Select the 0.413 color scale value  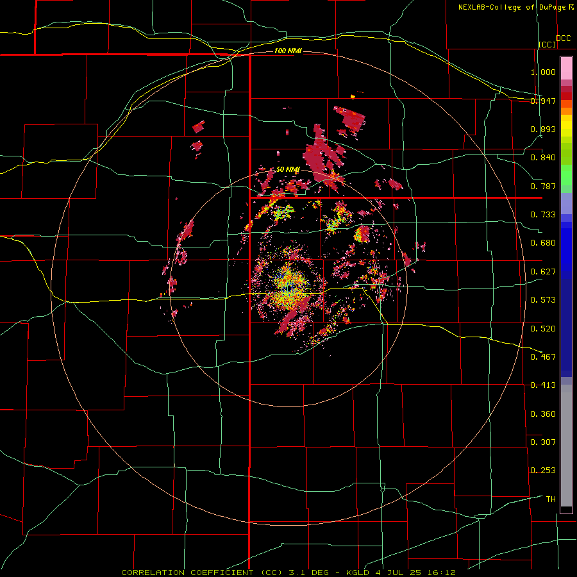click(543, 385)
